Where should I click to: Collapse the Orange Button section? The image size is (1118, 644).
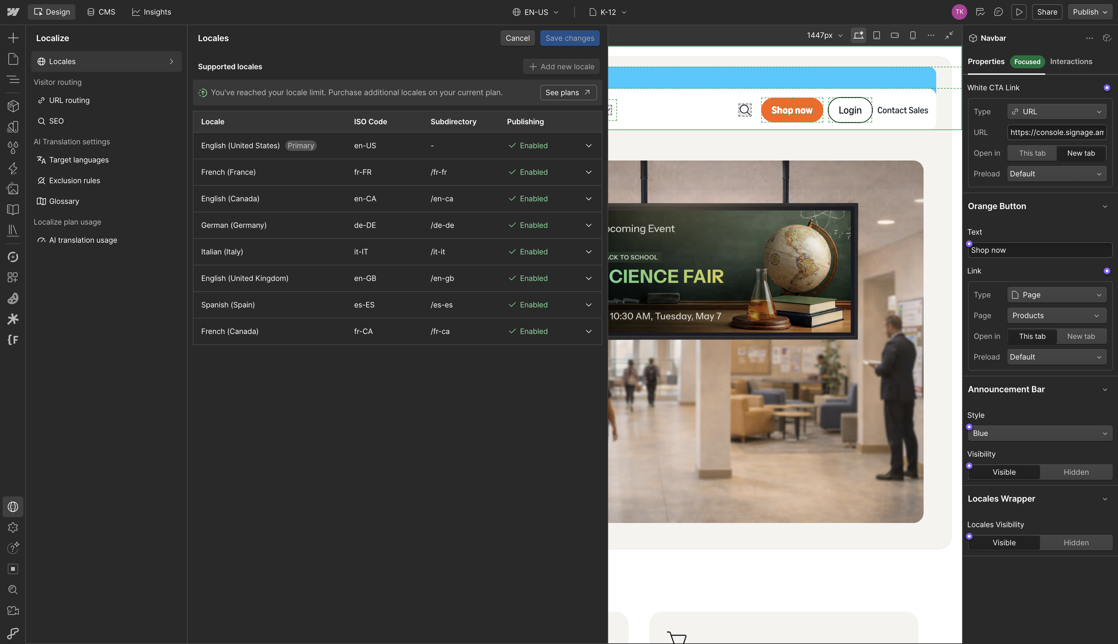(1105, 206)
